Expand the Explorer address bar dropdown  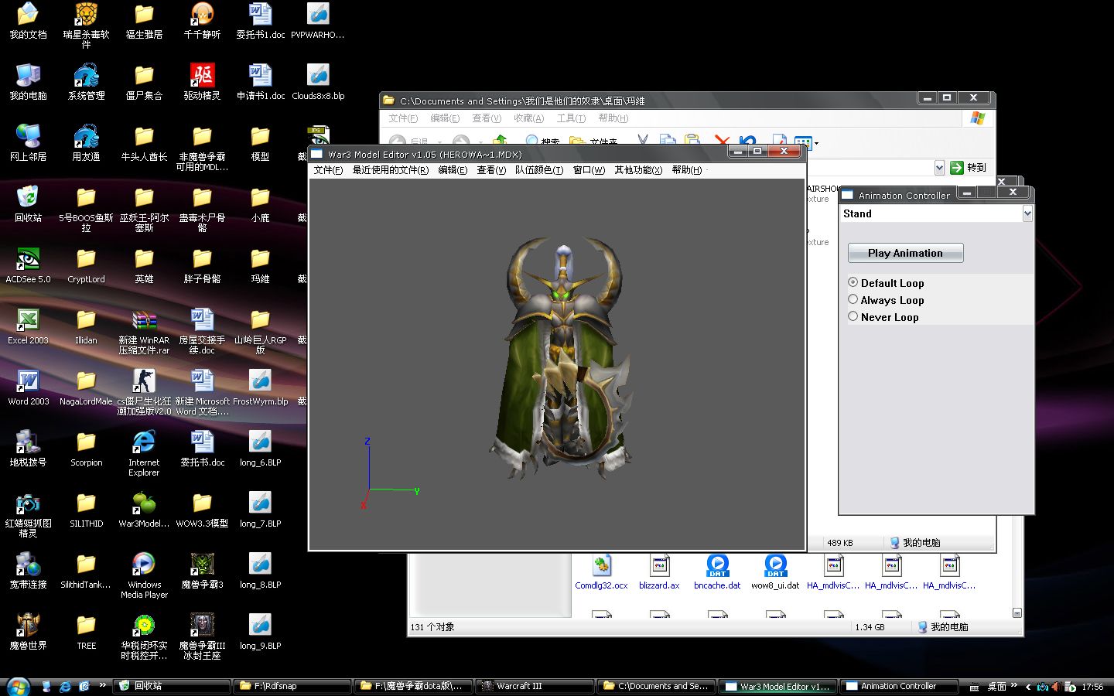[939, 168]
